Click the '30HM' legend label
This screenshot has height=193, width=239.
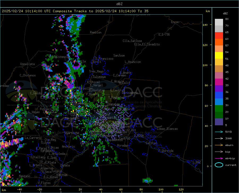pyautogui.click(x=228, y=139)
